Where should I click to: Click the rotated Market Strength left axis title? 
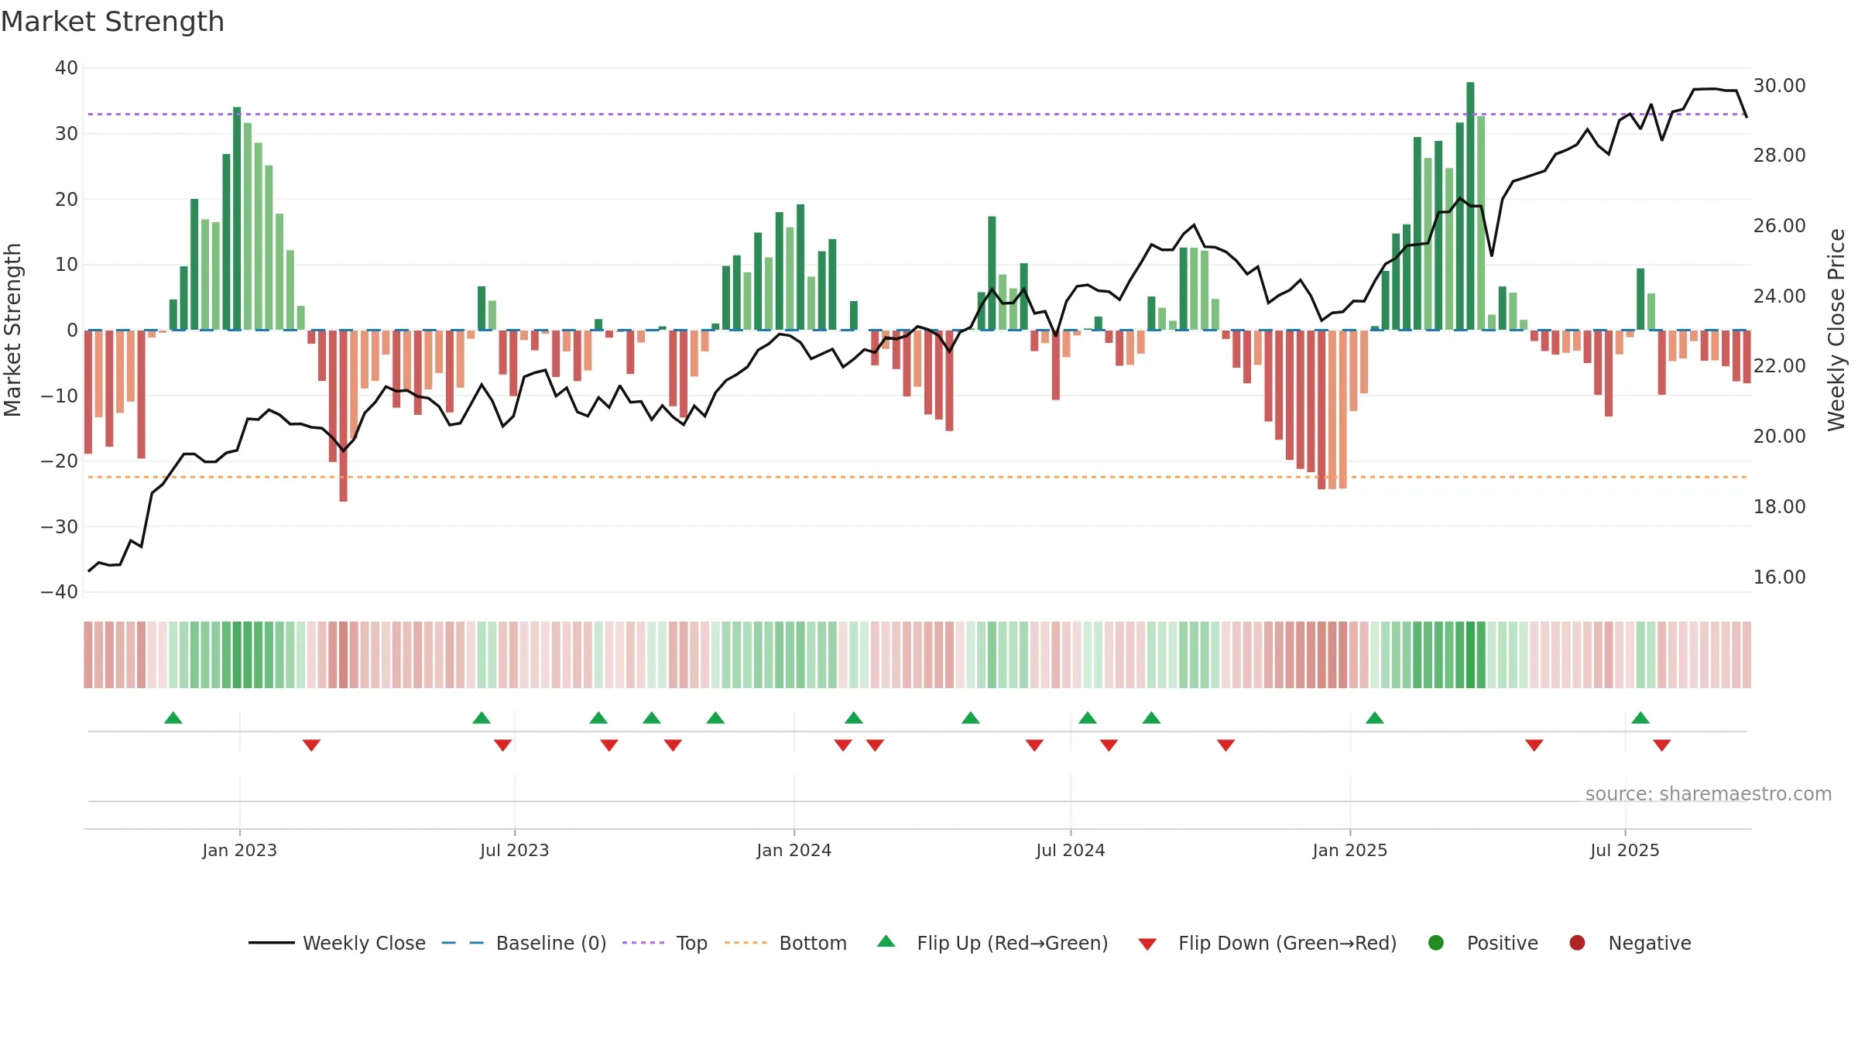[x=12, y=330]
